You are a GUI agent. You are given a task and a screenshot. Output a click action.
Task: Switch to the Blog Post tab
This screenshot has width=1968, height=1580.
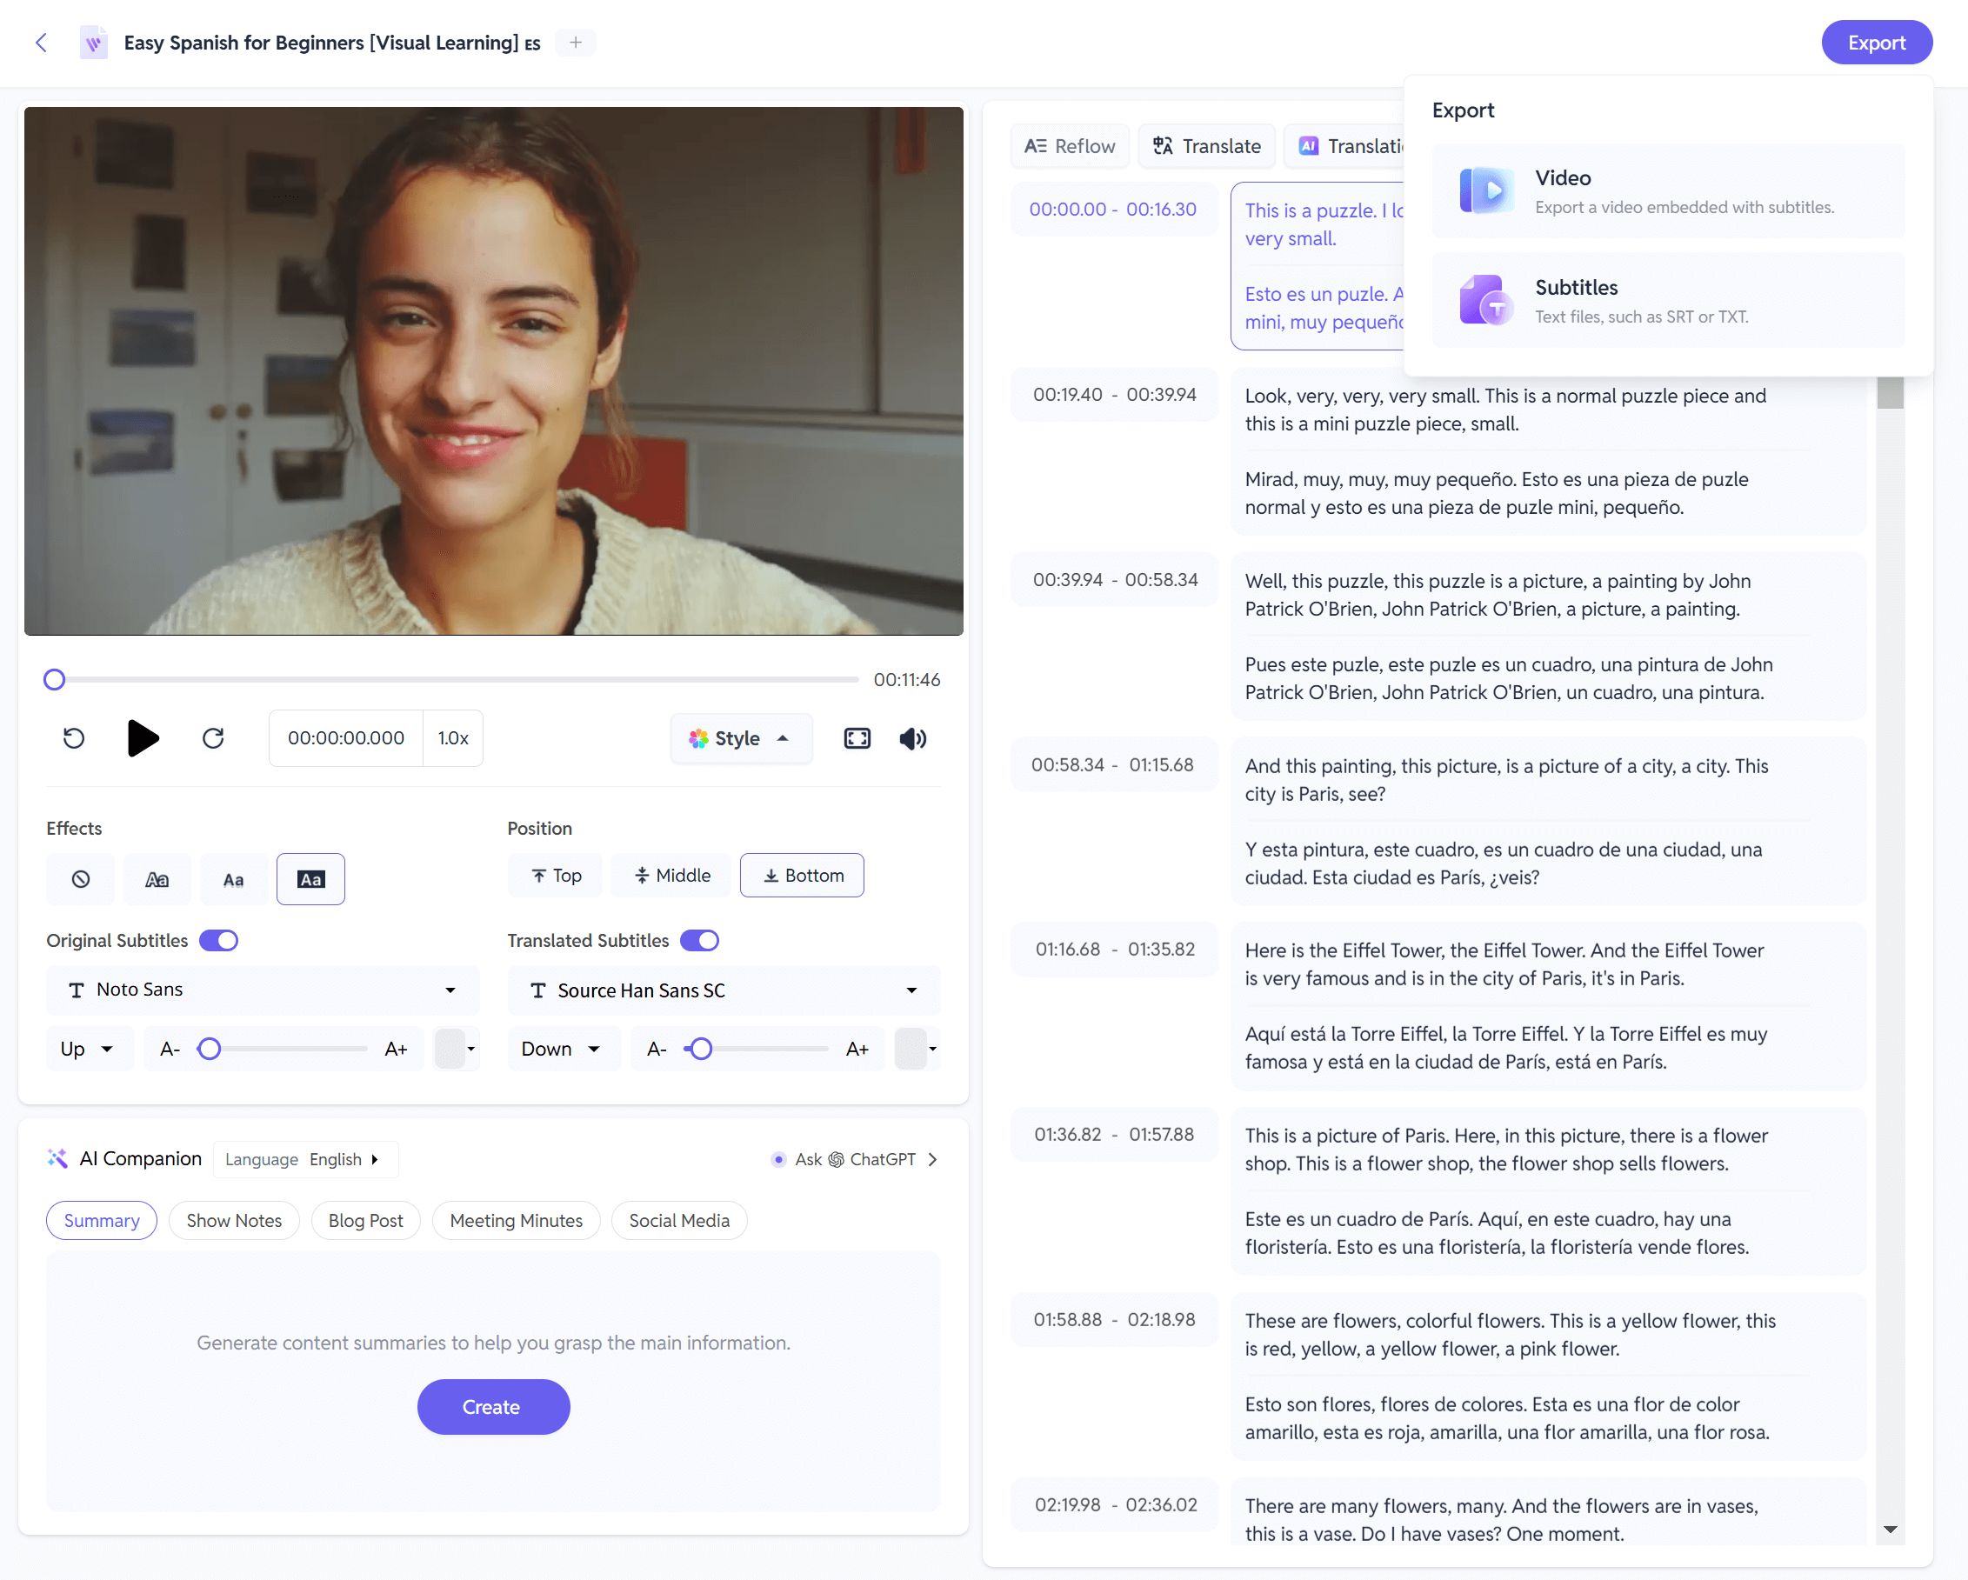[x=364, y=1221]
